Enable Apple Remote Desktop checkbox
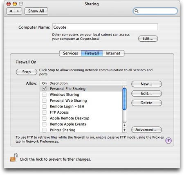Screen dimensions: 184x175 pyautogui.click(x=44, y=118)
